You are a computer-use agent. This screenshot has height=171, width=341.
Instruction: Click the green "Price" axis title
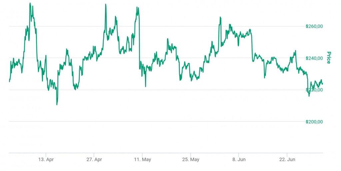pyautogui.click(x=328, y=57)
